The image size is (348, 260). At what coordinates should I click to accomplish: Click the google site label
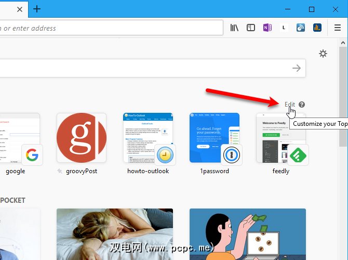coord(15,171)
